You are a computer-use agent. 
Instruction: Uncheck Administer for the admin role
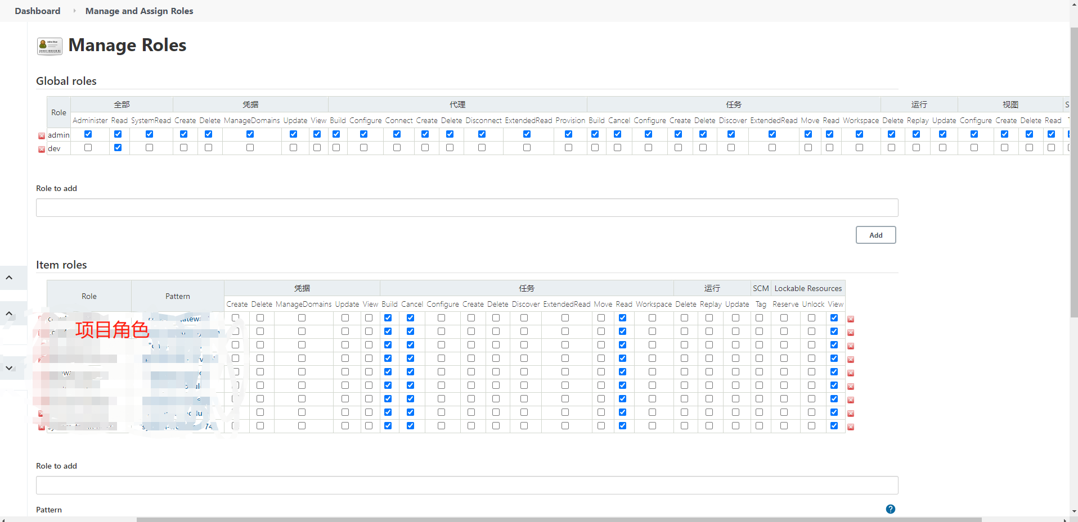[x=88, y=134]
